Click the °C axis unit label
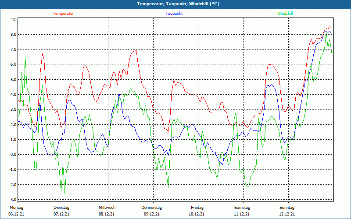 14,20
